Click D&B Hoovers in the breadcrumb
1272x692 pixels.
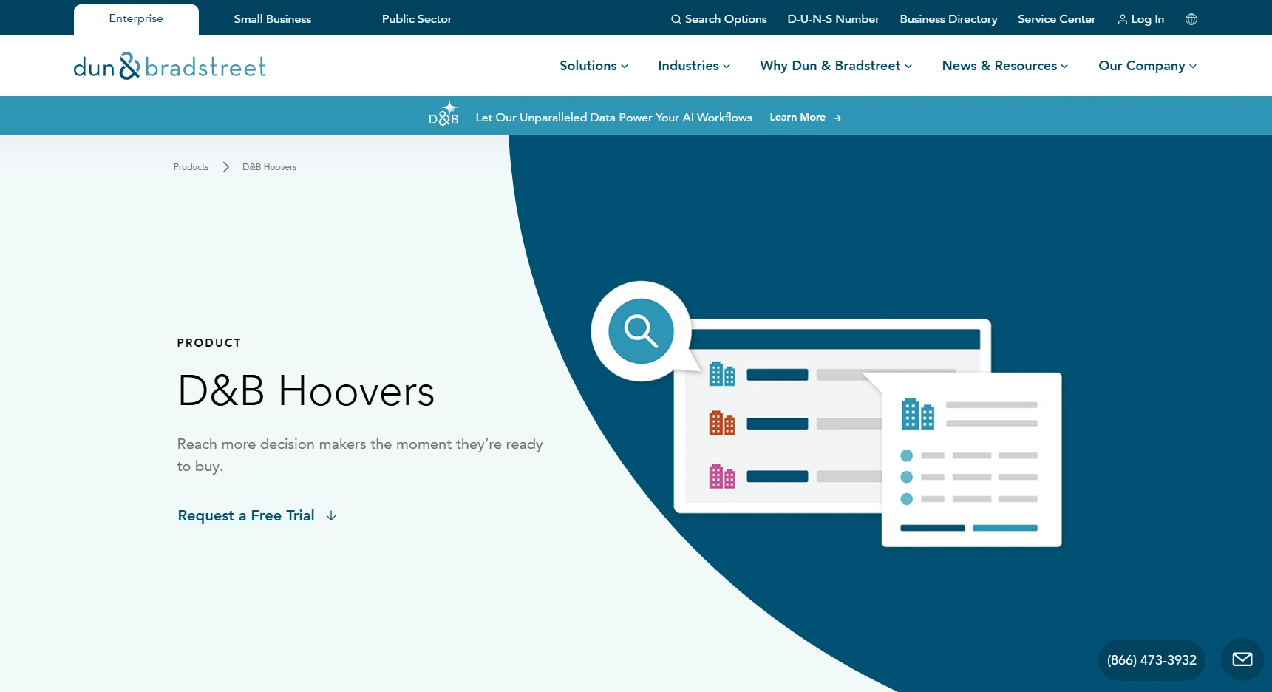(270, 167)
